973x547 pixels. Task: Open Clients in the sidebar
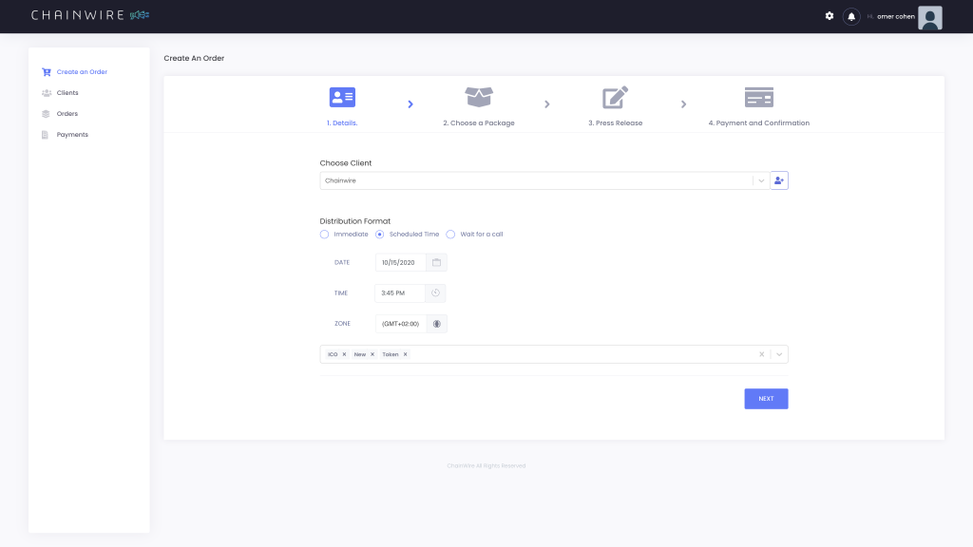tap(67, 93)
